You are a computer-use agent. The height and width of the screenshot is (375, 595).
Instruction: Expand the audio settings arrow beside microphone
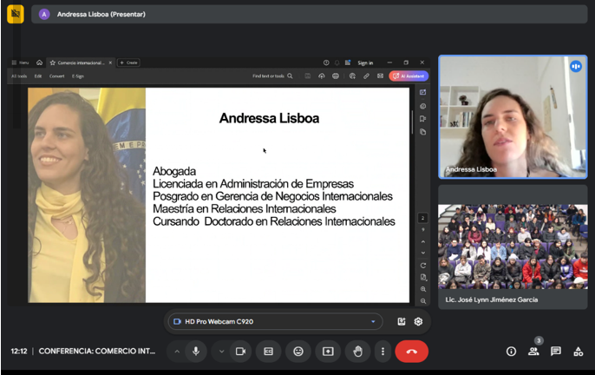pos(177,352)
